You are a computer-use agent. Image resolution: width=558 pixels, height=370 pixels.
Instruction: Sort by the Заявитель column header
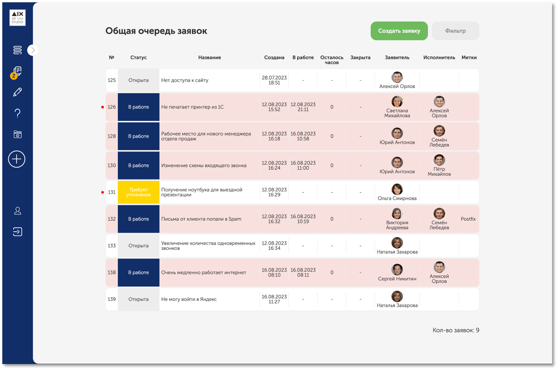(397, 58)
